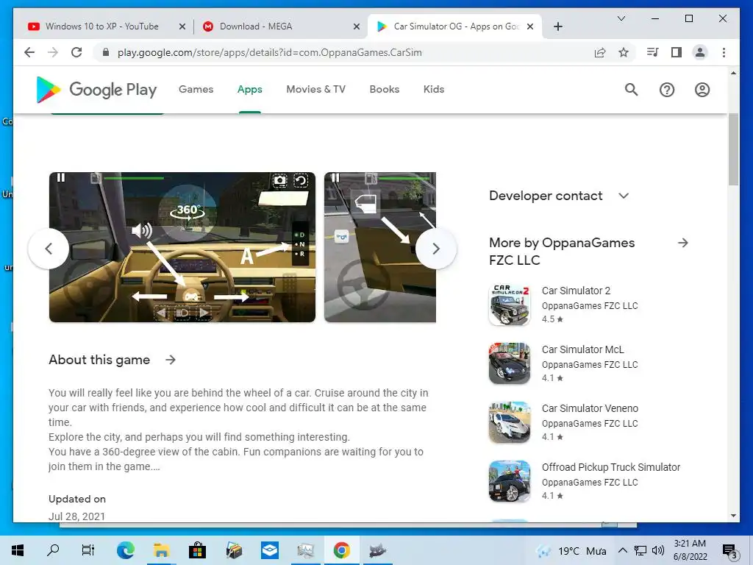This screenshot has height=565, width=753.
Task: Open network status tray icon
Action: 640,550
